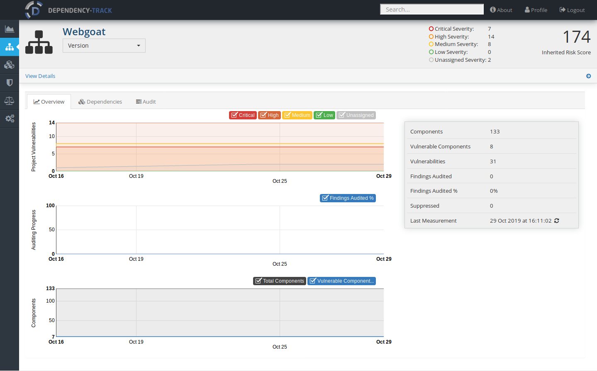This screenshot has height=371, width=597.
Task: Toggle the Unassigned series in vulnerabilities chart
Action: pos(356,115)
